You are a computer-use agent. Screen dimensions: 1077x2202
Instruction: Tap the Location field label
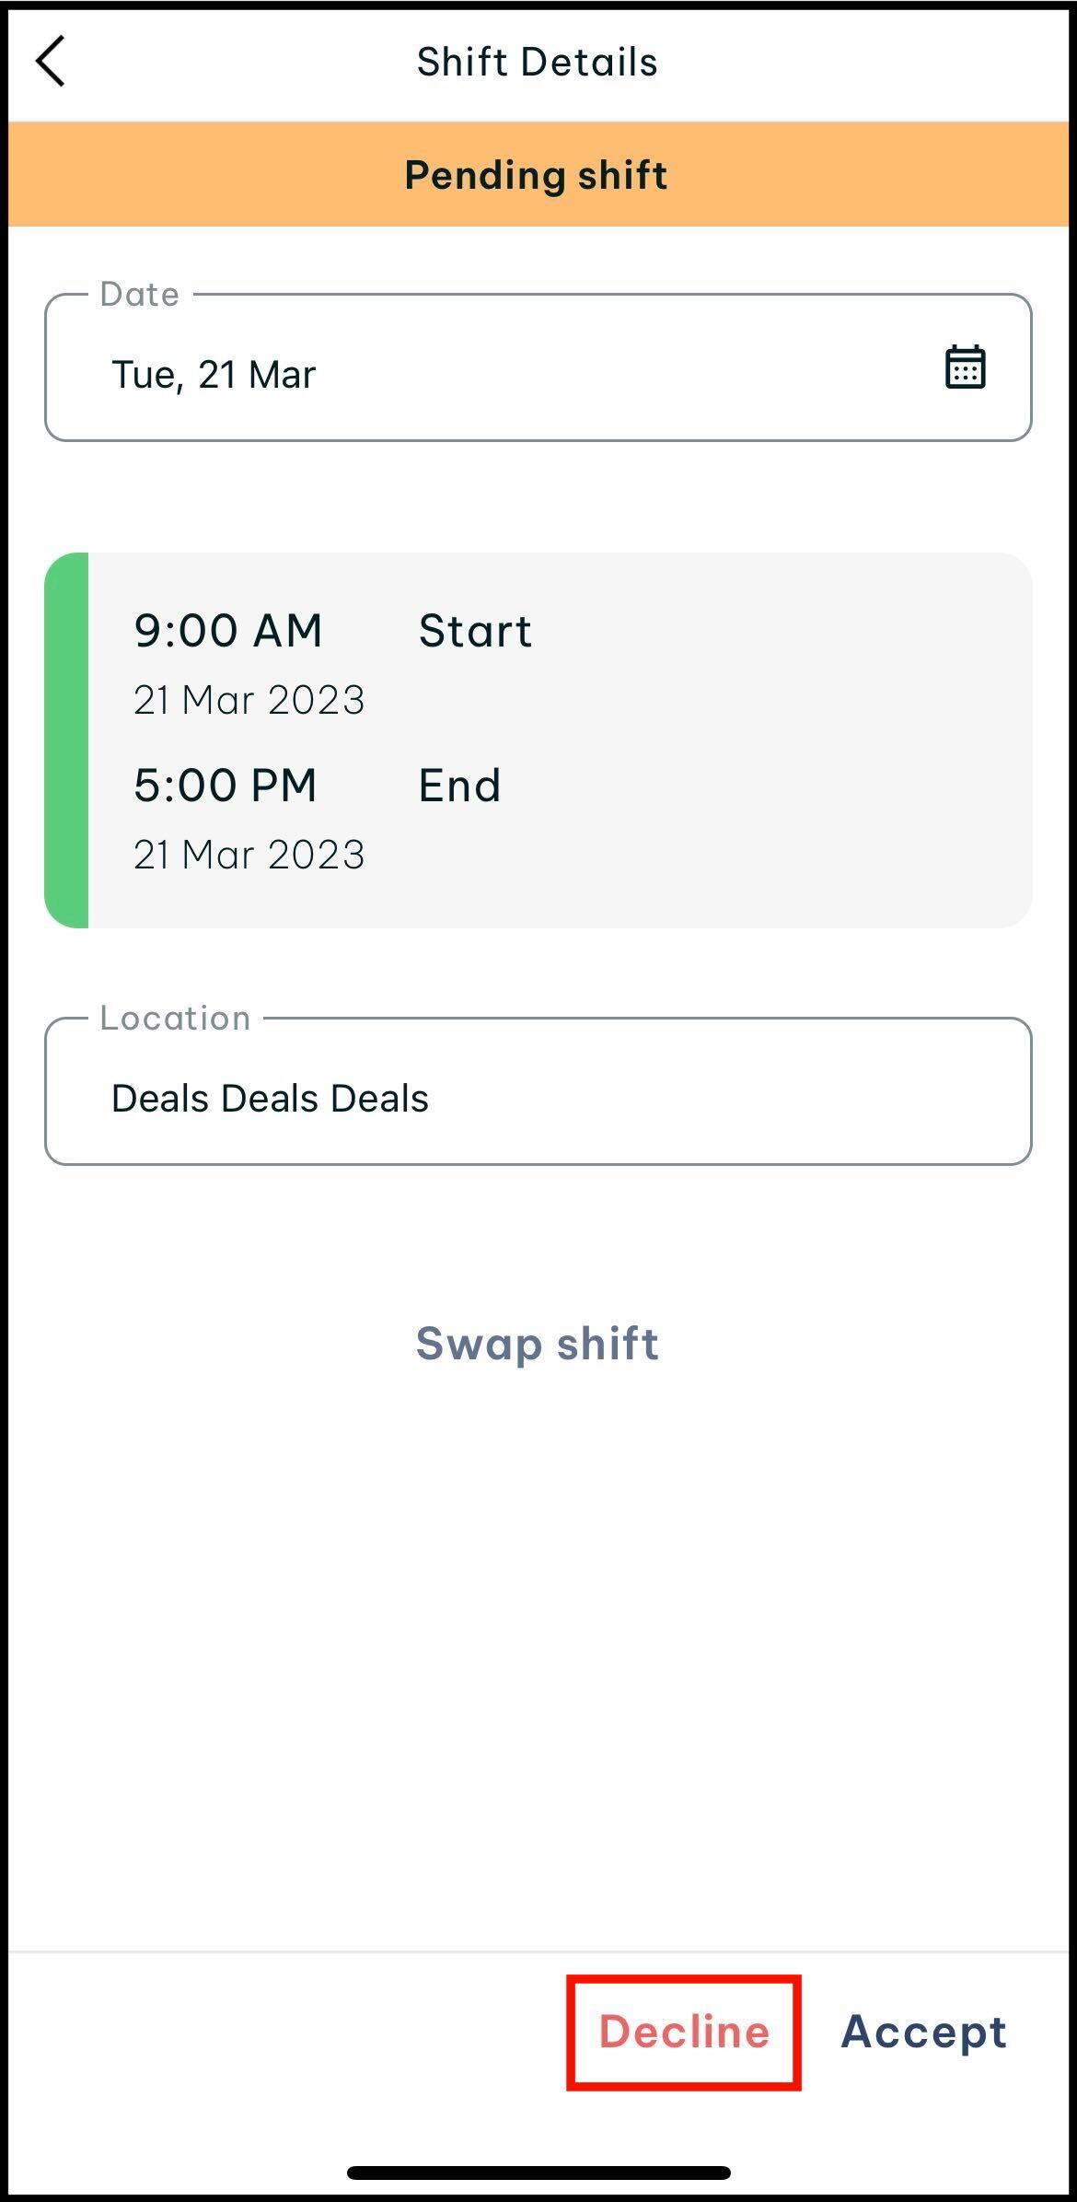tap(175, 1019)
